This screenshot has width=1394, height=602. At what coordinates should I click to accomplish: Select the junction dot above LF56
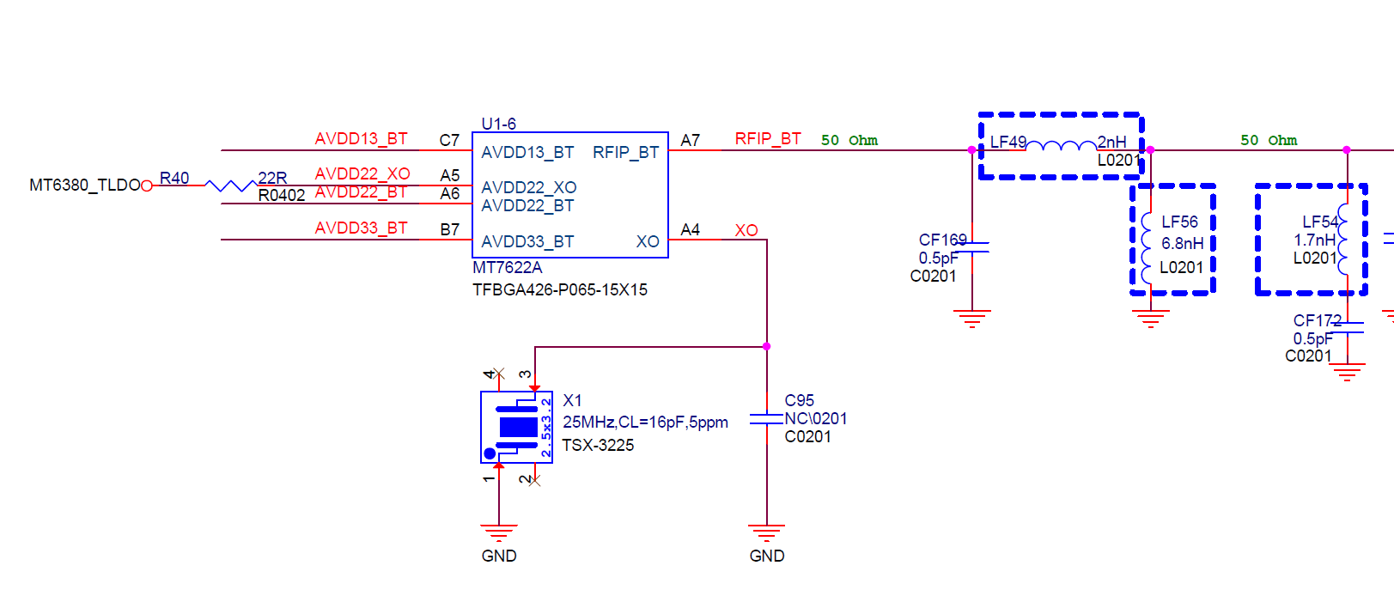pyautogui.click(x=1150, y=150)
